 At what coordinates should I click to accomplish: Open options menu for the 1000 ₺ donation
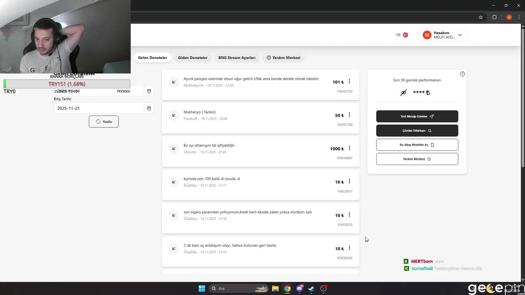(349, 148)
